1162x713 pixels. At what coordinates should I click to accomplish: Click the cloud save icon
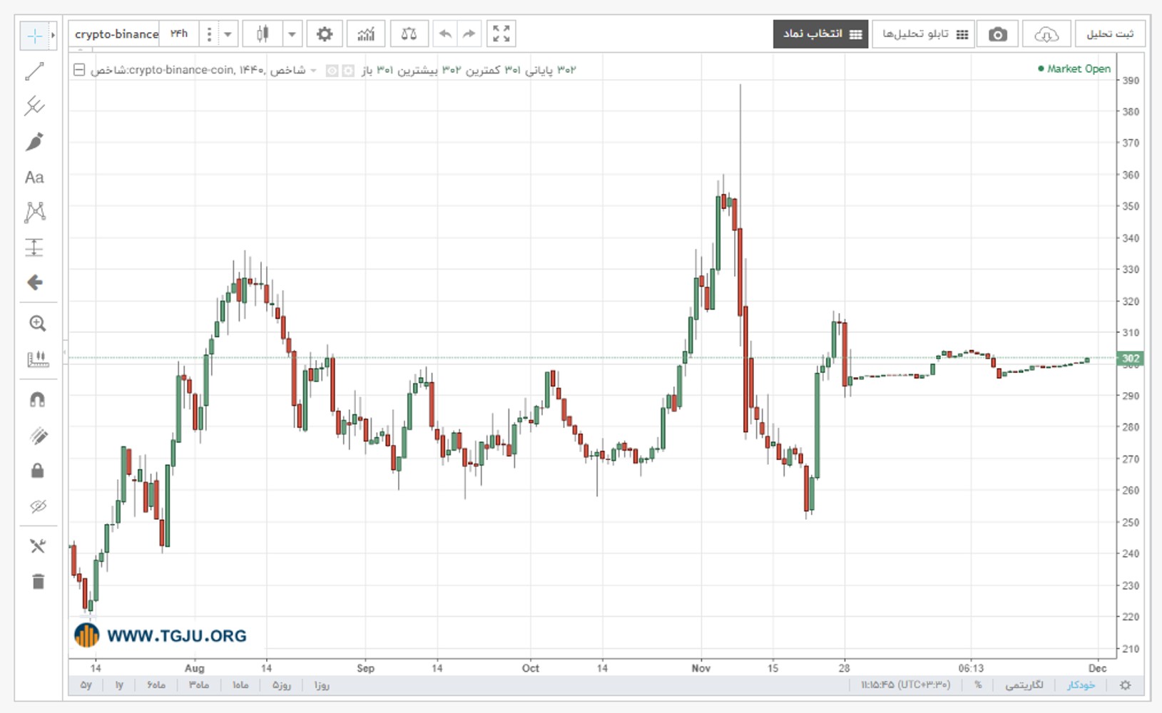pos(1046,34)
